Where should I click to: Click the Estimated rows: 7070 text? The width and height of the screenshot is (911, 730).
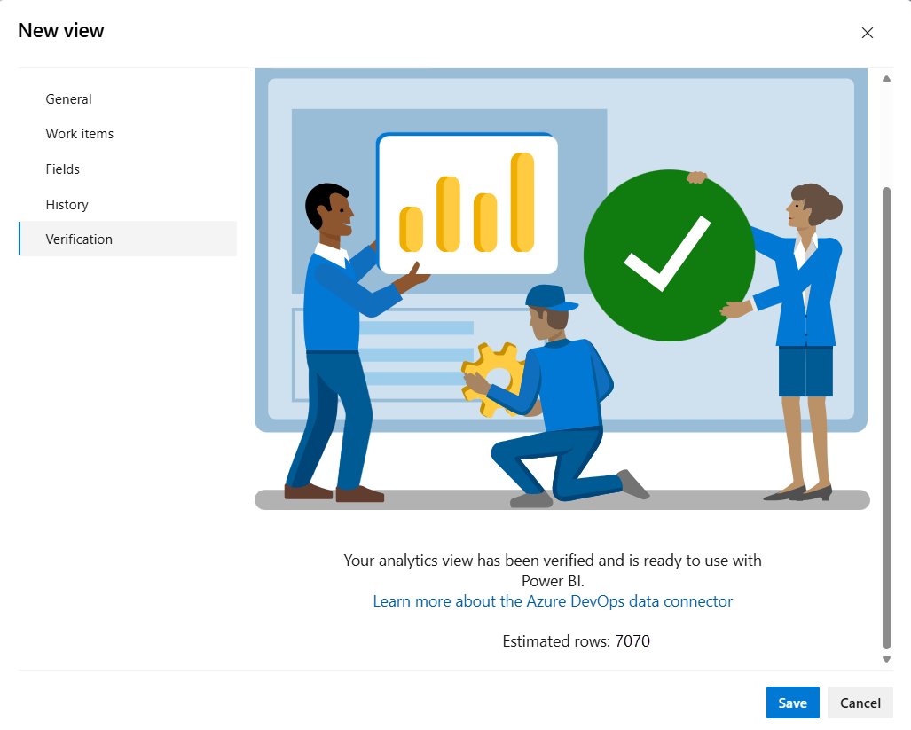576,640
